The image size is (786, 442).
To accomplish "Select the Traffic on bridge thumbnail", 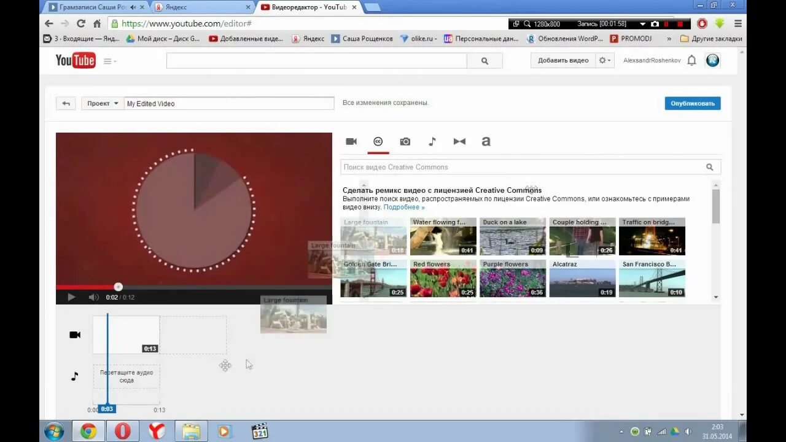I will click(x=652, y=236).
